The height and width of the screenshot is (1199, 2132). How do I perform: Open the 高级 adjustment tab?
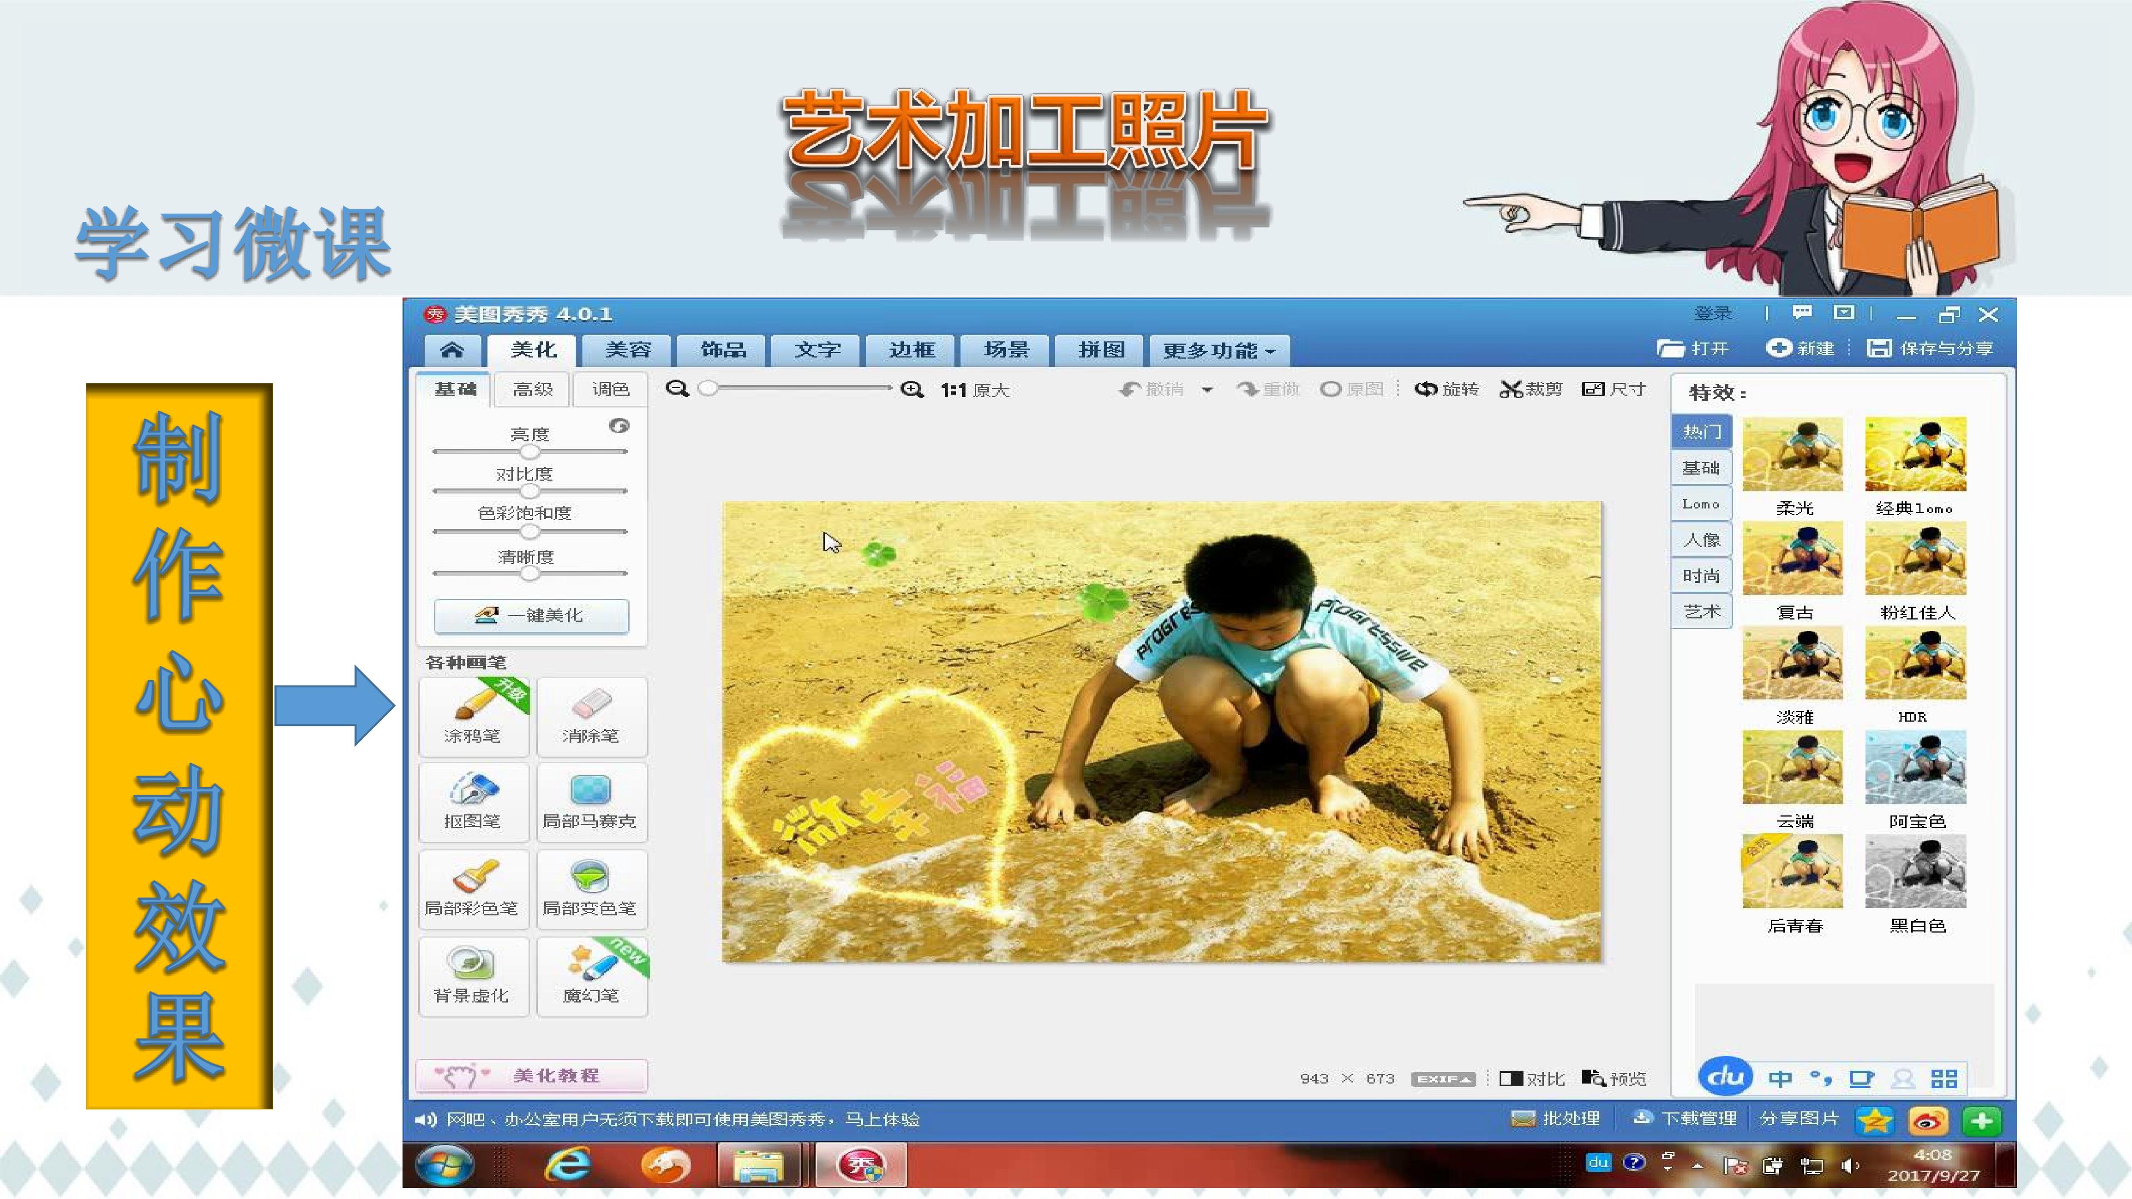[x=532, y=389]
